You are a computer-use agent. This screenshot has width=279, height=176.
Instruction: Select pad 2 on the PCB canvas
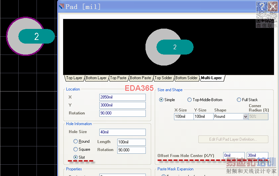[x=31, y=36]
